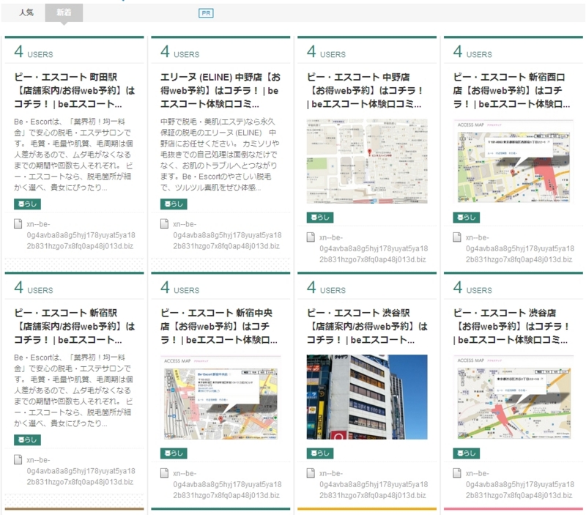The image size is (586, 515).
Task: Open the domain link on 新宿西口店 card
Action: point(520,248)
